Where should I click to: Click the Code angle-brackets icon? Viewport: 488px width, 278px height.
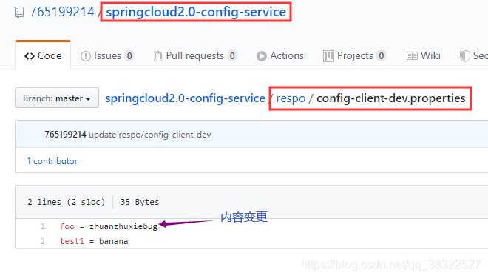pyautogui.click(x=30, y=56)
